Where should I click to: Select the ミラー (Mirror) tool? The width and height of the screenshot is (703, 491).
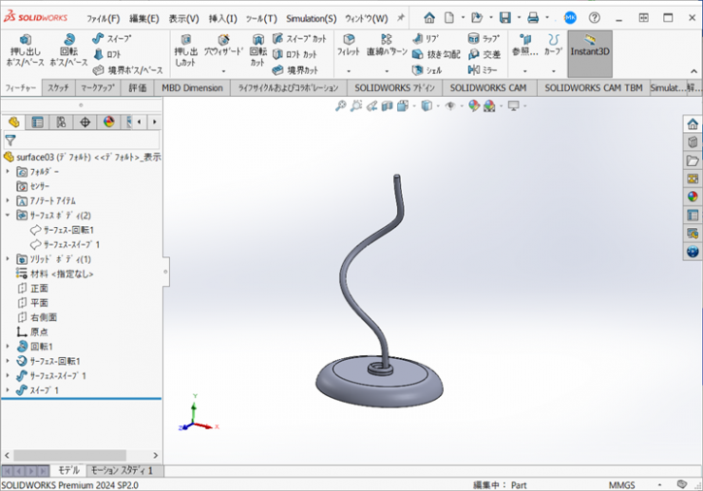pos(482,69)
